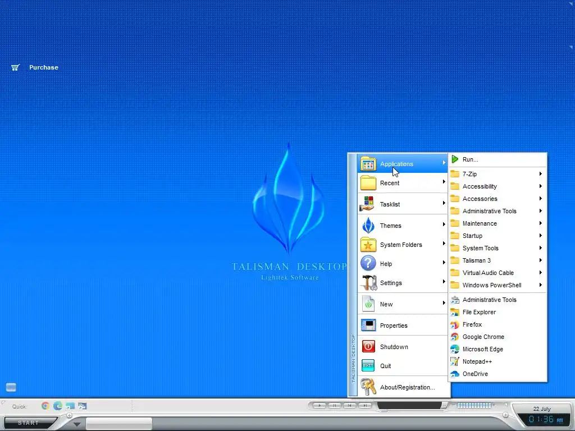Viewport: 575px width, 431px height.
Task: Click the Tasklist icon
Action: pos(368,204)
